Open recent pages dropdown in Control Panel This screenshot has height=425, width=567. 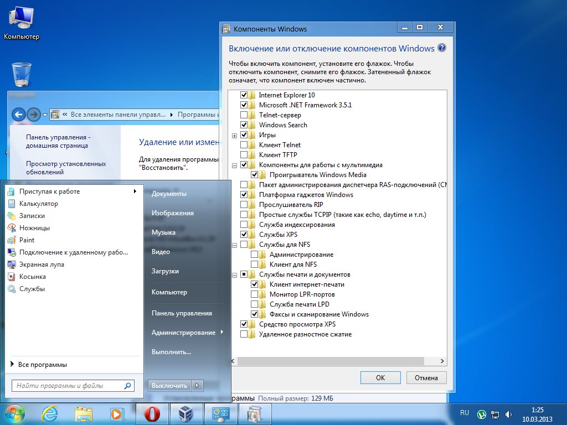[45, 115]
